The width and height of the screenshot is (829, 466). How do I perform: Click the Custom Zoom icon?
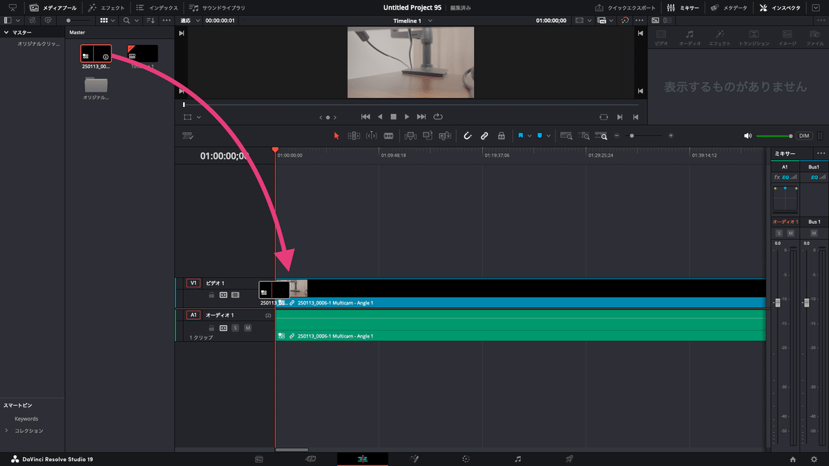pos(602,136)
